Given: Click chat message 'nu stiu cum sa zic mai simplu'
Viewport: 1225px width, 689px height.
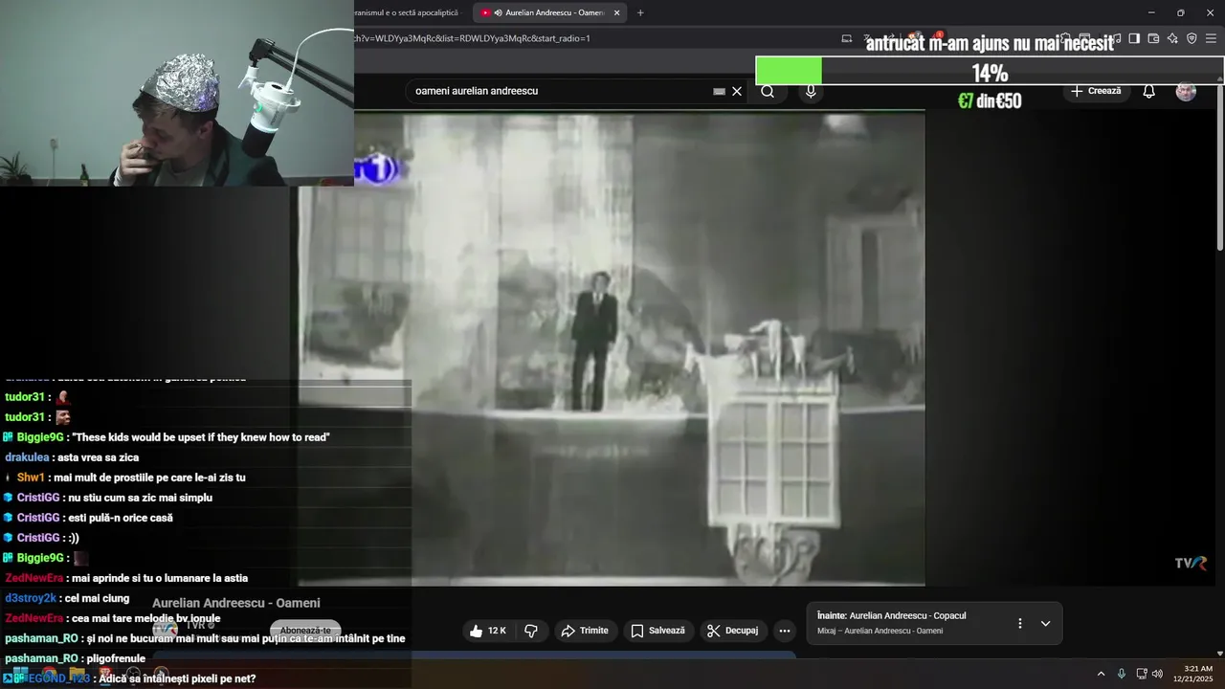Looking at the screenshot, I should 141,498.
